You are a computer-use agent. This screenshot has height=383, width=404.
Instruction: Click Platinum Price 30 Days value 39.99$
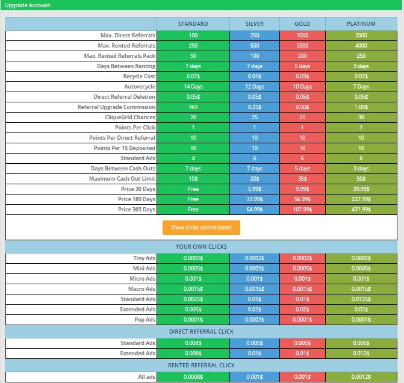tap(361, 189)
